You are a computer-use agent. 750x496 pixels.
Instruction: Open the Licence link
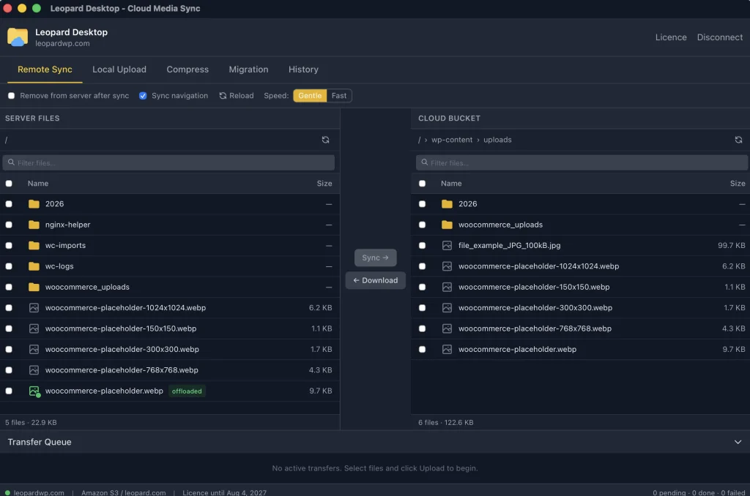(671, 37)
